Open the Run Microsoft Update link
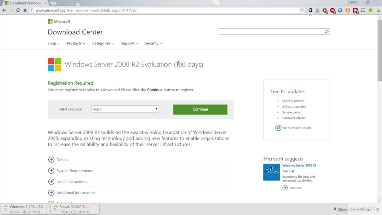This screenshot has height=215, width=382. click(296, 128)
